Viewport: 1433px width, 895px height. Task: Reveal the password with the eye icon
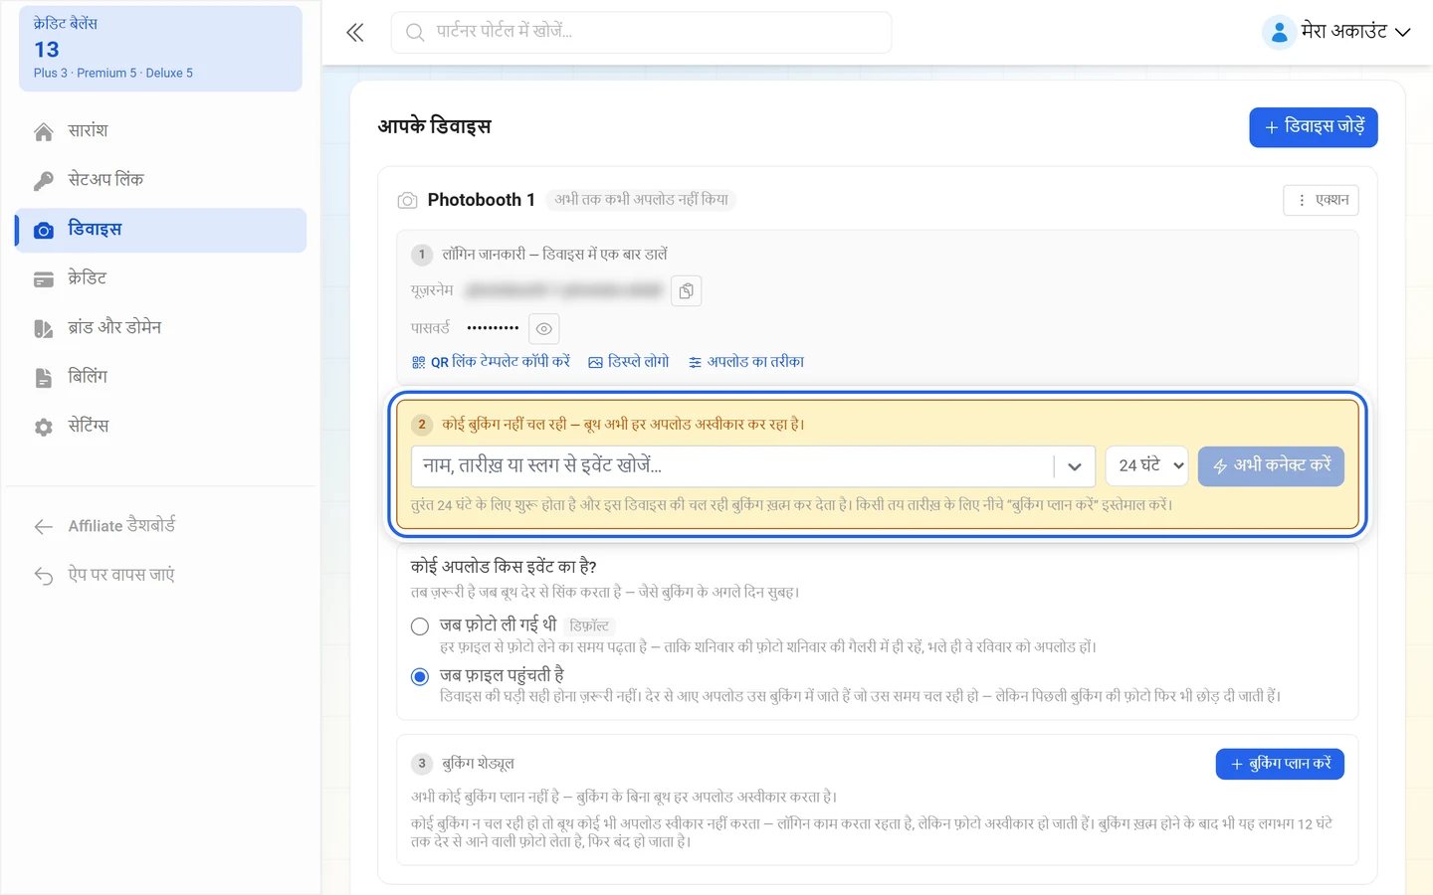(x=544, y=328)
